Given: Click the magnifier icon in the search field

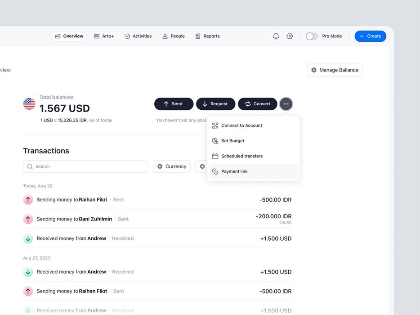Looking at the screenshot, I should 30,166.
